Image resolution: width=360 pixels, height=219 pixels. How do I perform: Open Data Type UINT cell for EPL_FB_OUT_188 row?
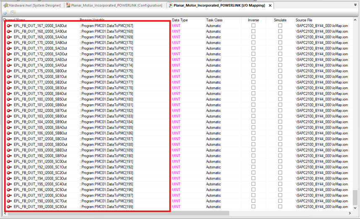pyautogui.click(x=176, y=144)
